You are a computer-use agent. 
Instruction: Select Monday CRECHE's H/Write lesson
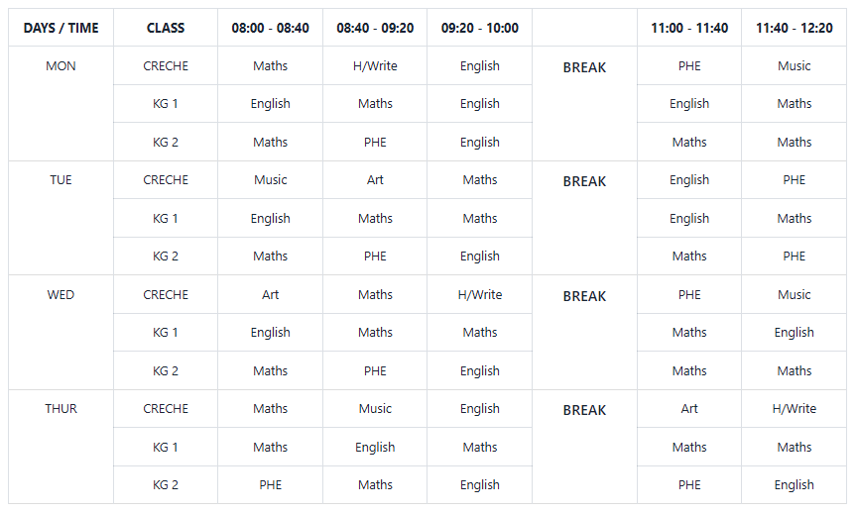point(375,66)
